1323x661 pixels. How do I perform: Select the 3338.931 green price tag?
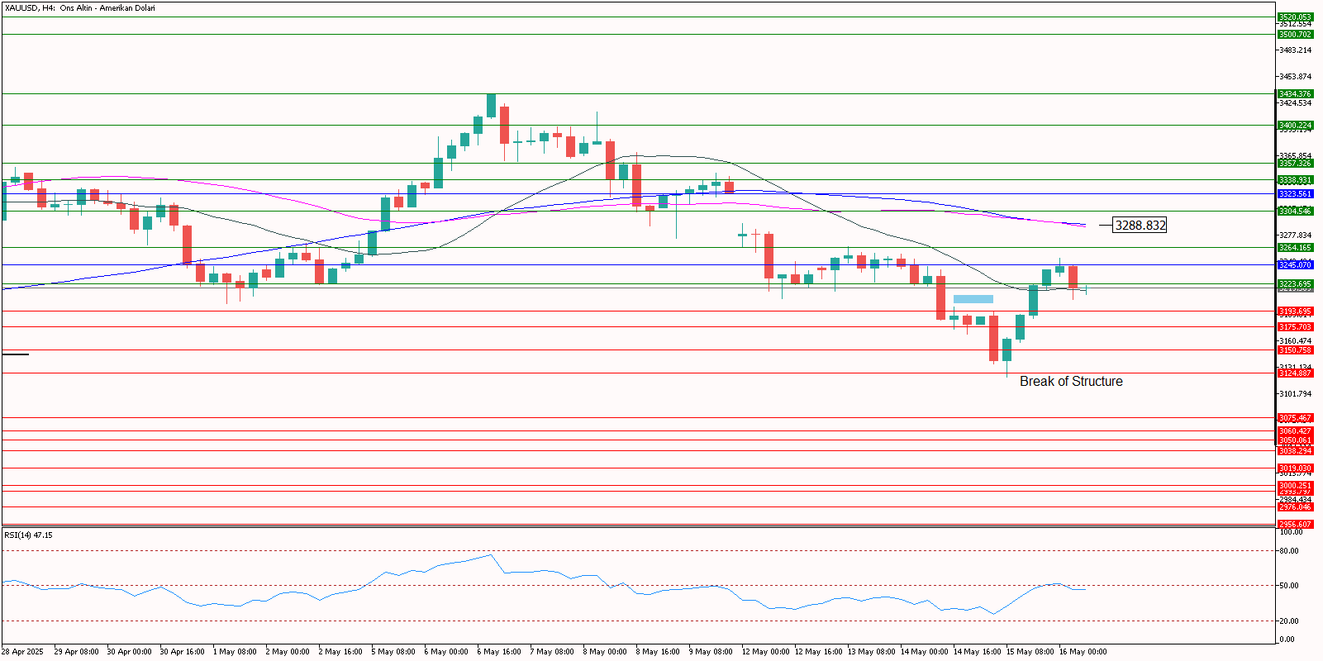pyautogui.click(x=1295, y=179)
